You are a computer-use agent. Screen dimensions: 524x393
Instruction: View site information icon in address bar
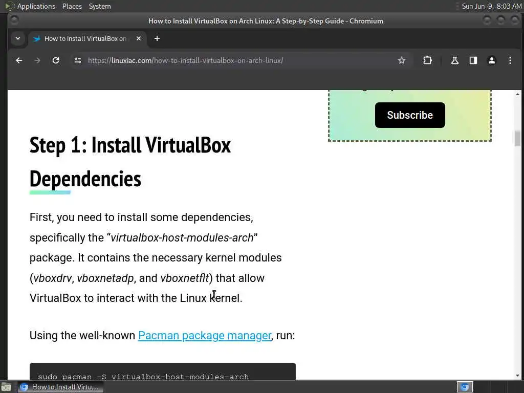pyautogui.click(x=78, y=60)
